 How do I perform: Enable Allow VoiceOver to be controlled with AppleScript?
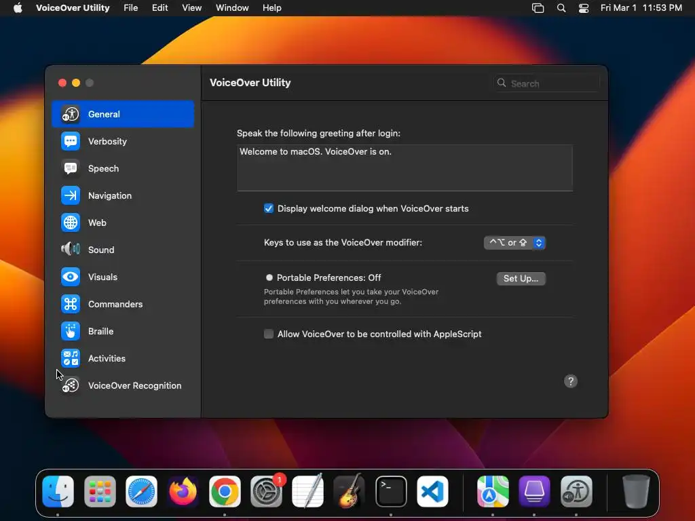coord(269,334)
